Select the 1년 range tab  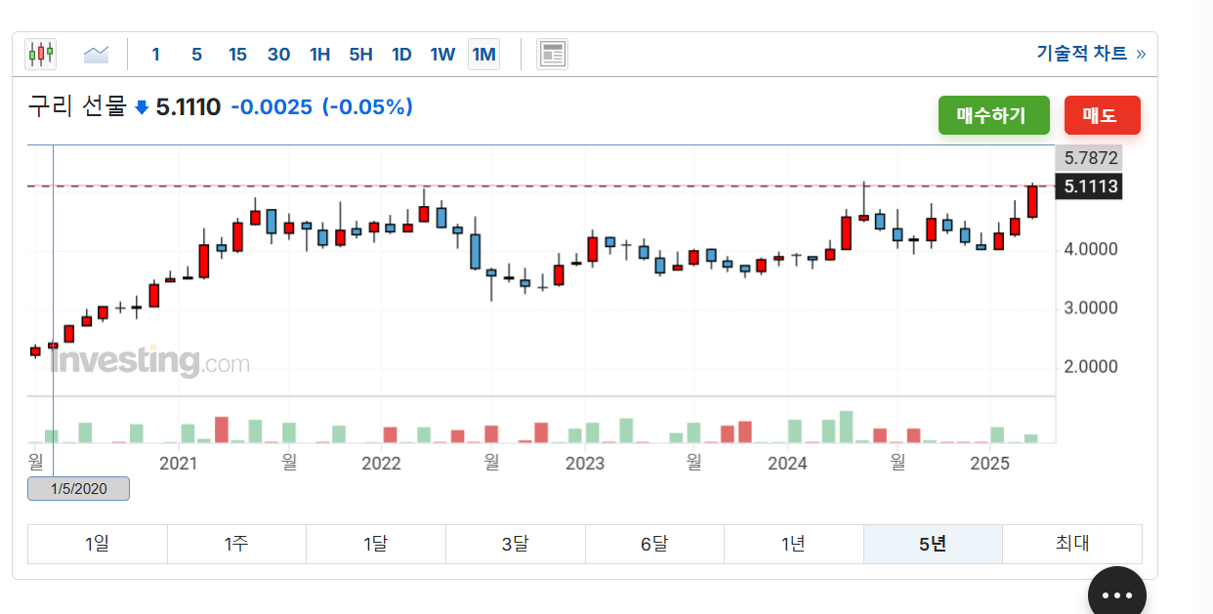793,544
